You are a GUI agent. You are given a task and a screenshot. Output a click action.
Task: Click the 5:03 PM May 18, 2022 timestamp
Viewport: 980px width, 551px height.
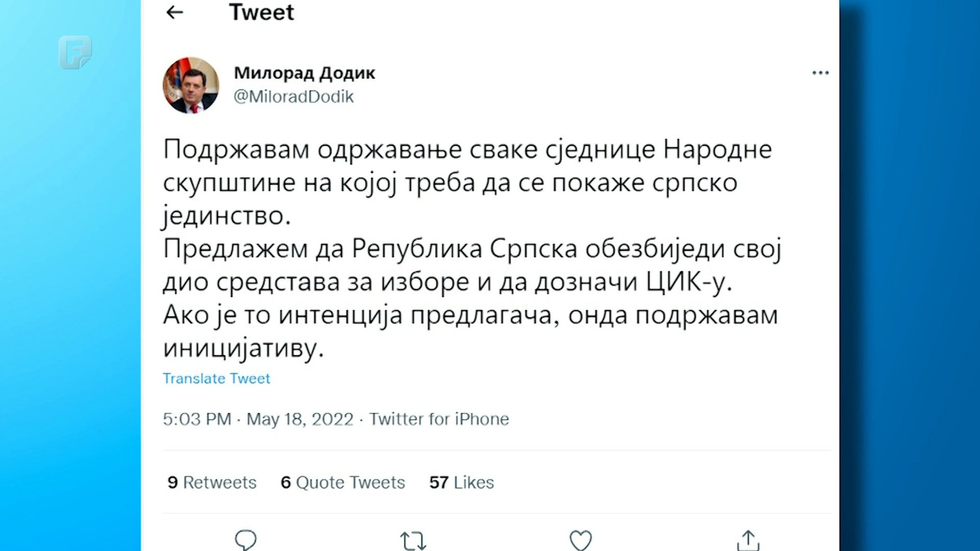click(x=258, y=419)
